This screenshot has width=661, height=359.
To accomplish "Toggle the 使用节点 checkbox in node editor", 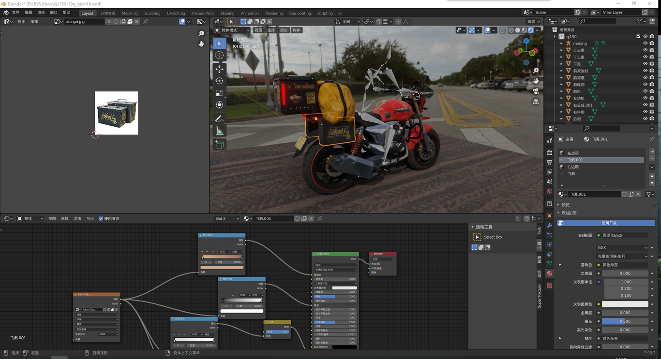I will 101,218.
